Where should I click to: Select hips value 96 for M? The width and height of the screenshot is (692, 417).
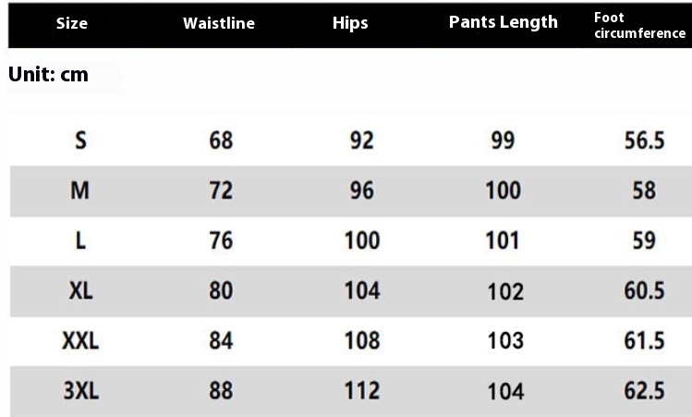(362, 190)
